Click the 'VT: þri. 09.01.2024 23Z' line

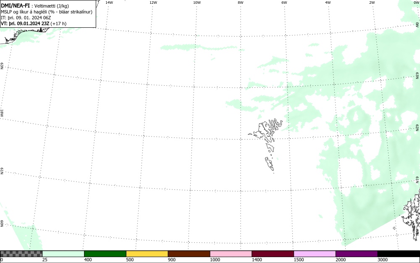(x=34, y=24)
